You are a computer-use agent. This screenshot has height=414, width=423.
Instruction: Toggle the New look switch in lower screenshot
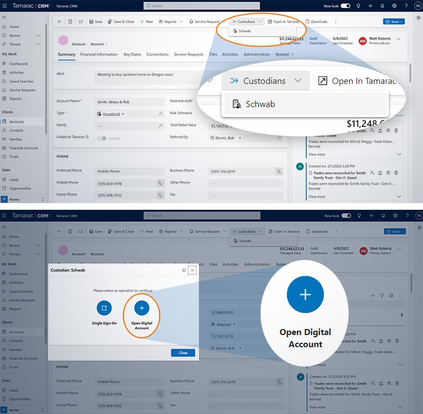pyautogui.click(x=346, y=215)
